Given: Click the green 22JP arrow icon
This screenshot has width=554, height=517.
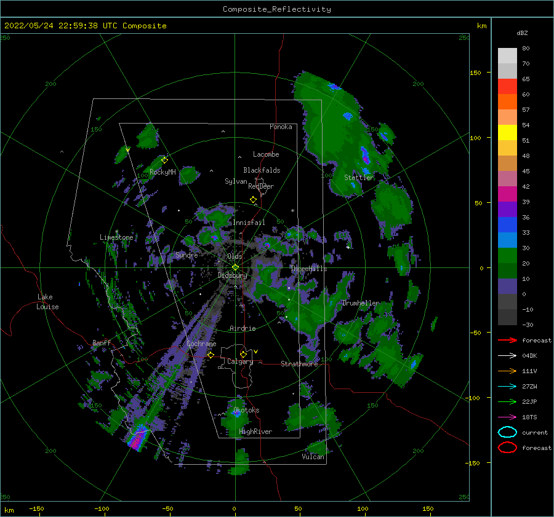Looking at the screenshot, I should click(507, 401).
